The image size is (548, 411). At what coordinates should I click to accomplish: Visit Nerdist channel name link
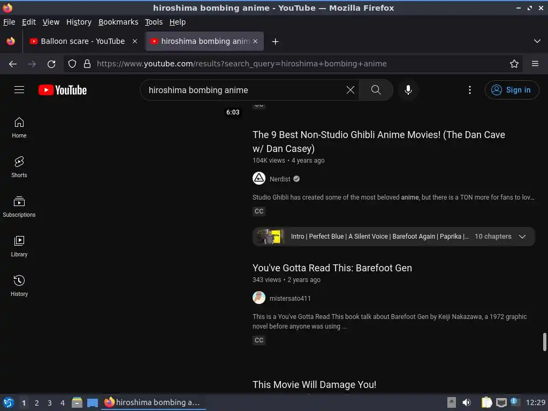pos(279,179)
